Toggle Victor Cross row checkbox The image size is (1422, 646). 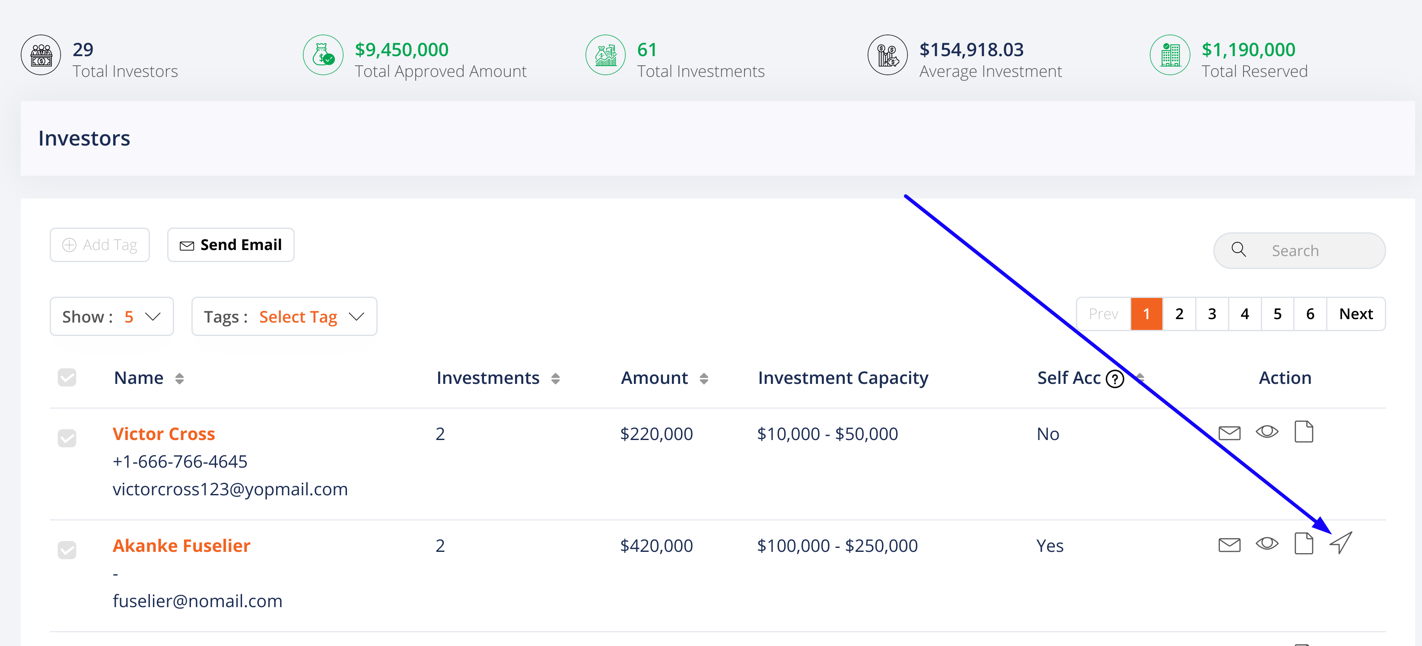click(67, 438)
